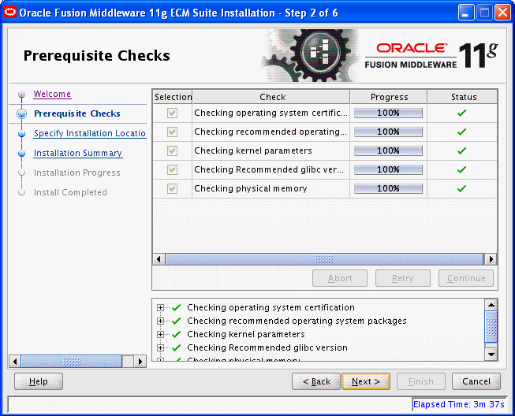Click the Continue button
The width and height of the screenshot is (515, 416).
(x=466, y=278)
